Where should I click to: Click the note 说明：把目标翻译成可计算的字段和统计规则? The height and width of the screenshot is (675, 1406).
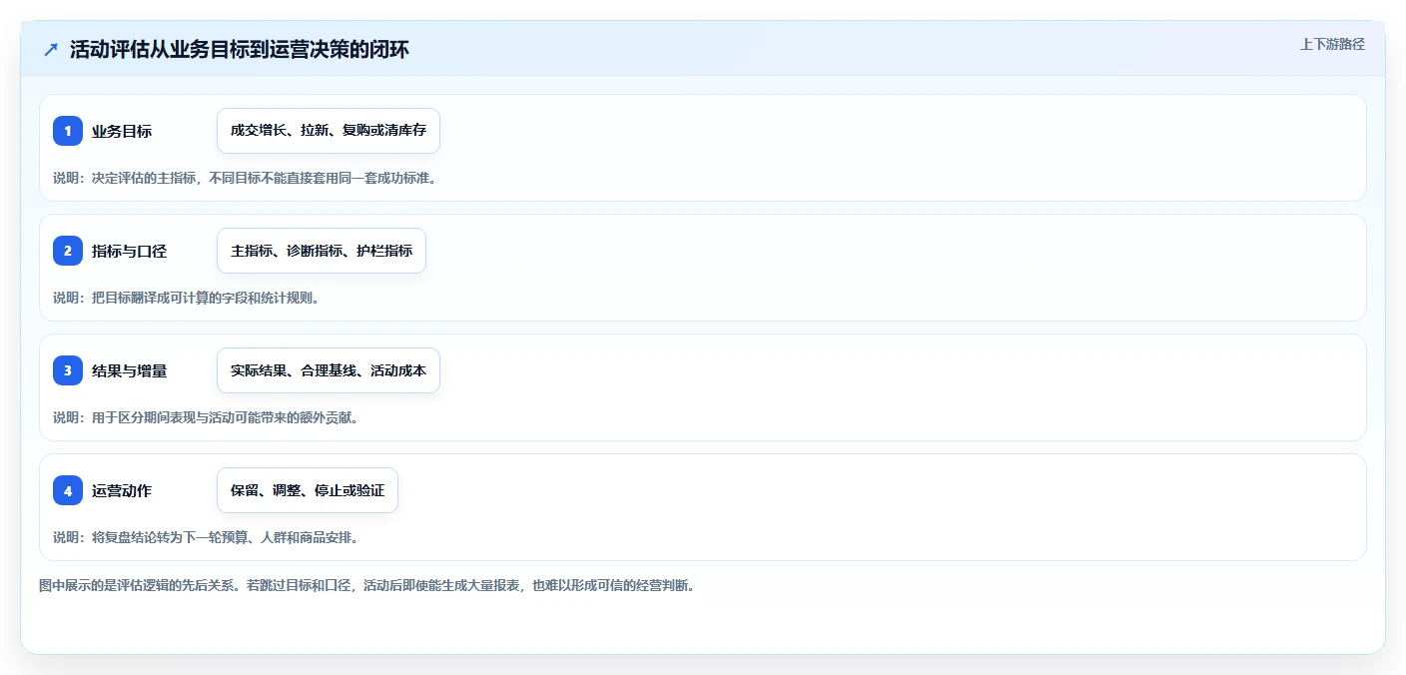click(x=186, y=298)
